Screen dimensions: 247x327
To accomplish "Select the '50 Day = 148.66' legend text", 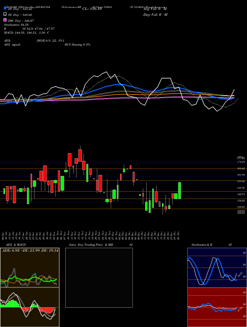I will tap(20, 15).
